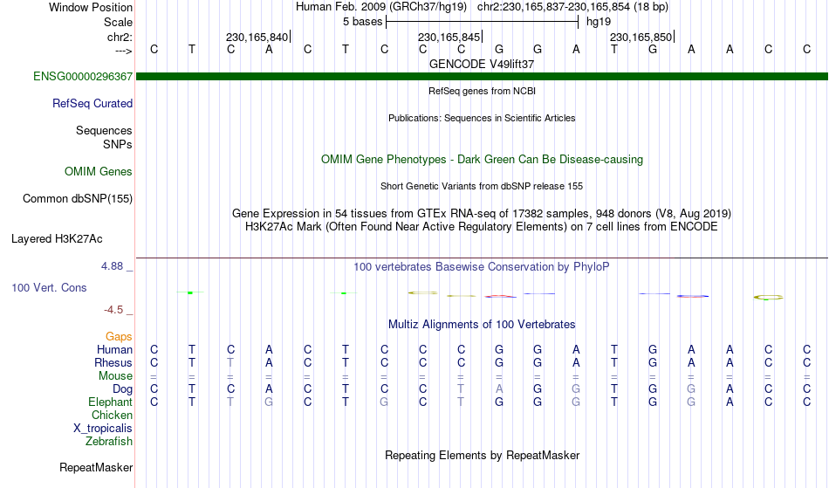The height and width of the screenshot is (488, 829).
Task: Select the Human alignment row label
Action: (114, 350)
